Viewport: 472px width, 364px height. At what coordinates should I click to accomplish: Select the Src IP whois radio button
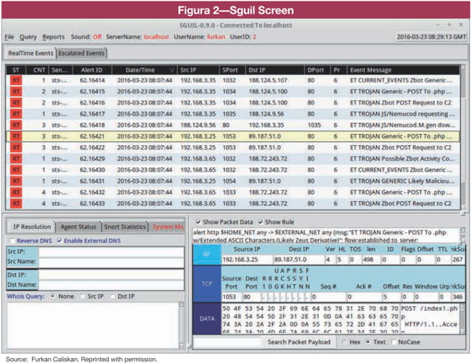click(82, 296)
